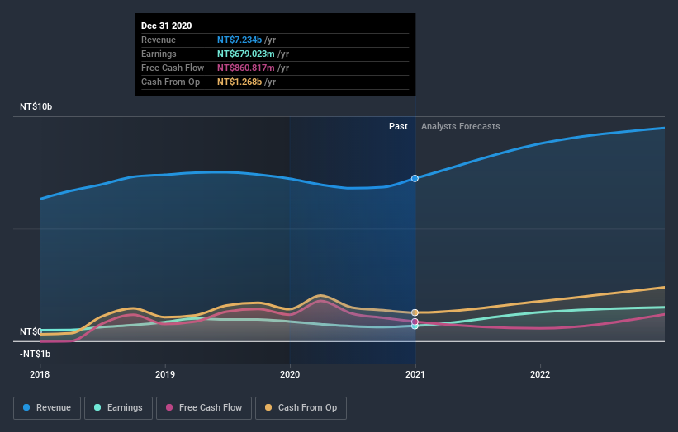The width and height of the screenshot is (678, 432).
Task: Click the NT$7.234b revenue value
Action: [239, 40]
